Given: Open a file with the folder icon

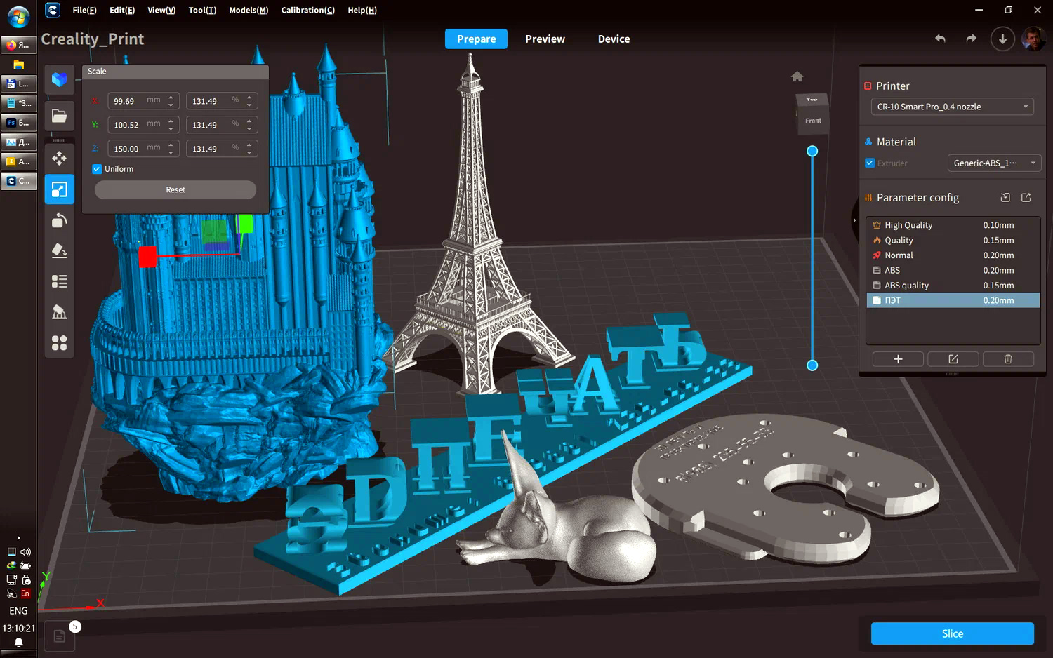Looking at the screenshot, I should 60,116.
